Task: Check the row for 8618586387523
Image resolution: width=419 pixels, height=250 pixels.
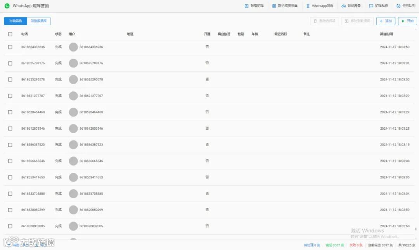Action: [10, 145]
